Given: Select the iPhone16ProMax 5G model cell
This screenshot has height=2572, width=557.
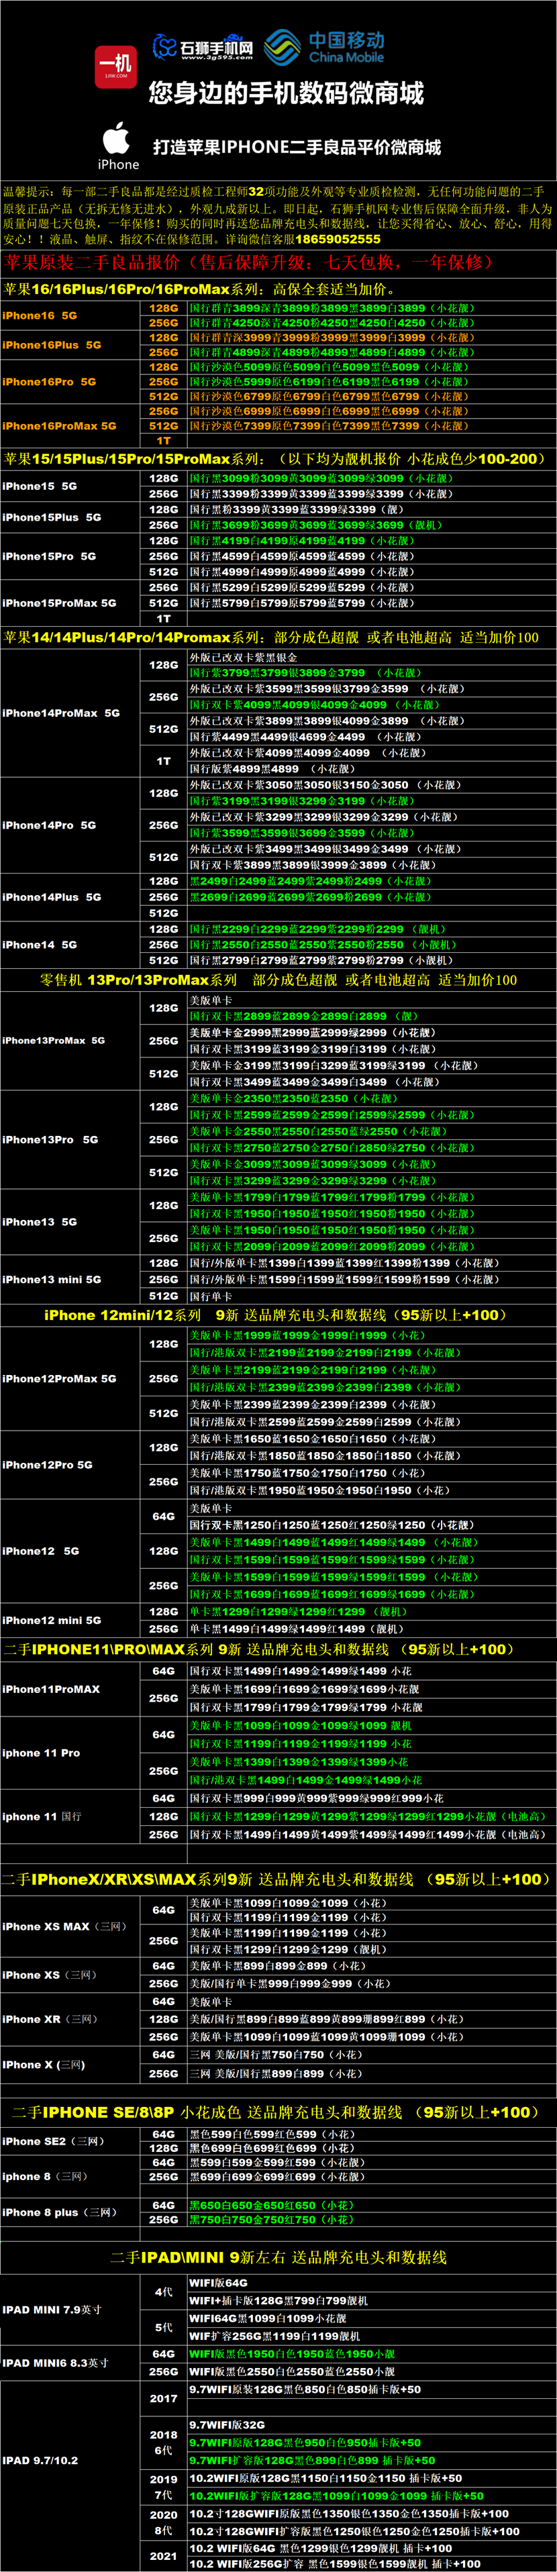Looking at the screenshot, I should point(59,425).
